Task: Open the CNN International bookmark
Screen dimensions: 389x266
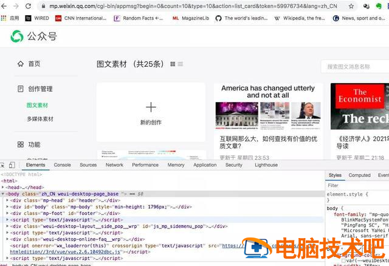Action: click(81, 18)
